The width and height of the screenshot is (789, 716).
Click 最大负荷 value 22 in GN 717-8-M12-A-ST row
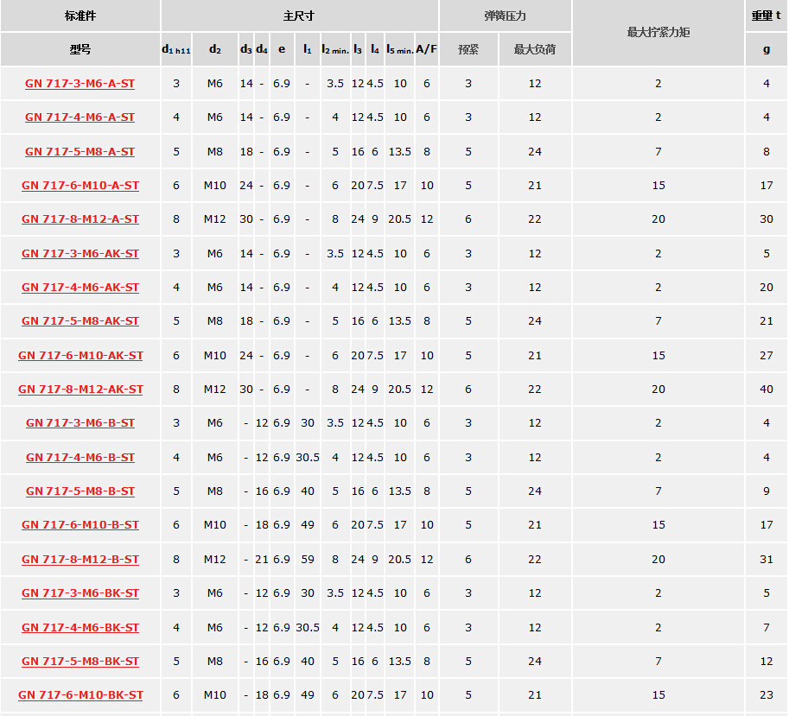click(x=535, y=219)
